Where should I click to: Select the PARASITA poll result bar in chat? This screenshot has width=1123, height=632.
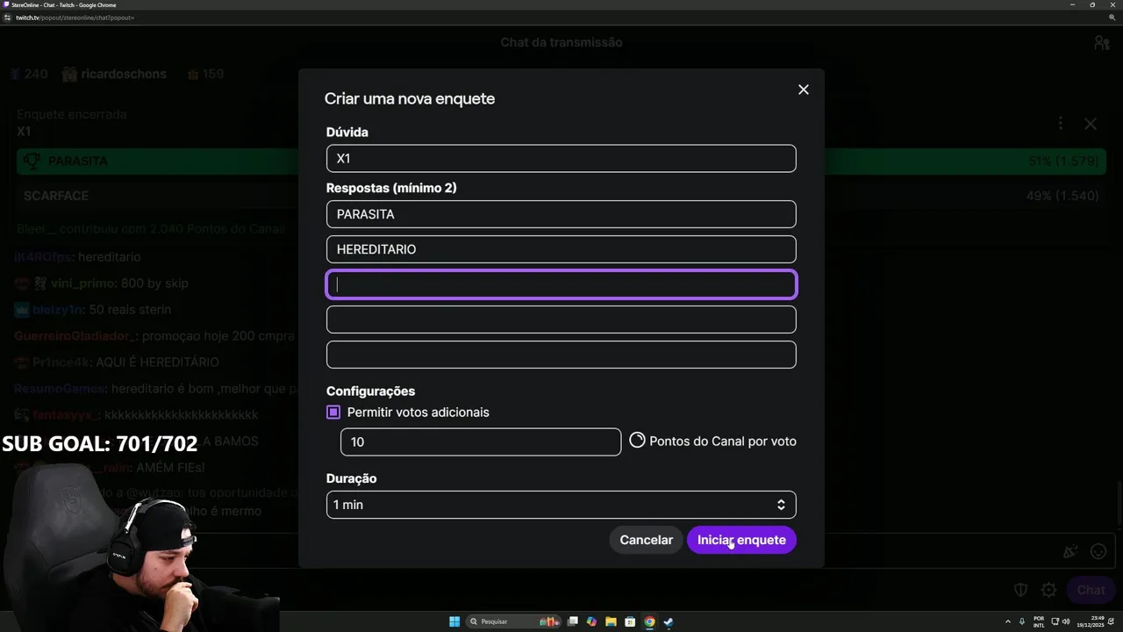click(561, 162)
